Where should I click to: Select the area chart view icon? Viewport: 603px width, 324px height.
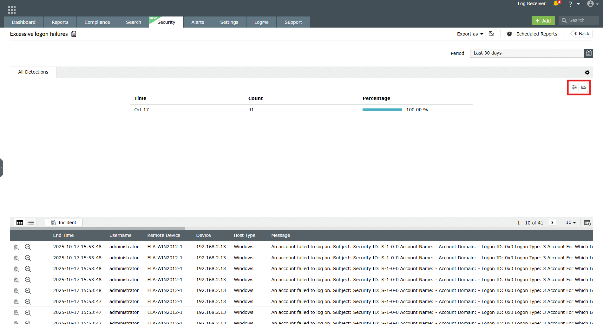pos(584,87)
